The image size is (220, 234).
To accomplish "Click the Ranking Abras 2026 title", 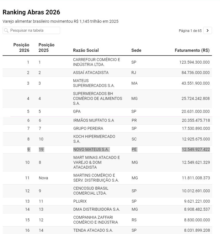I will 31,12.
